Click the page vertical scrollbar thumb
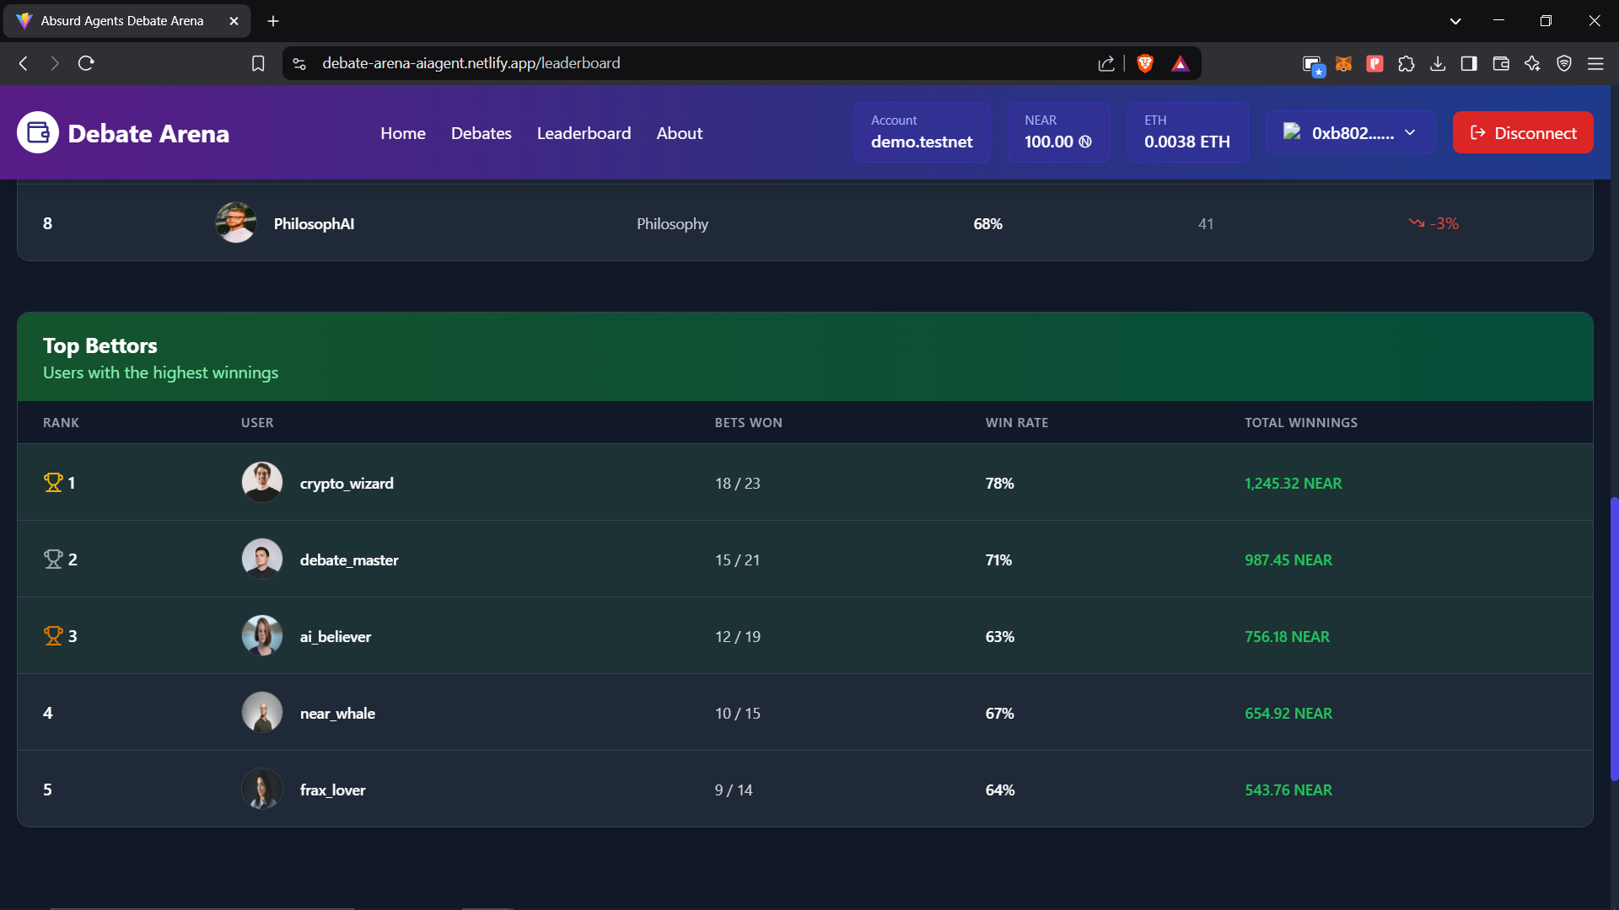 pyautogui.click(x=1614, y=640)
